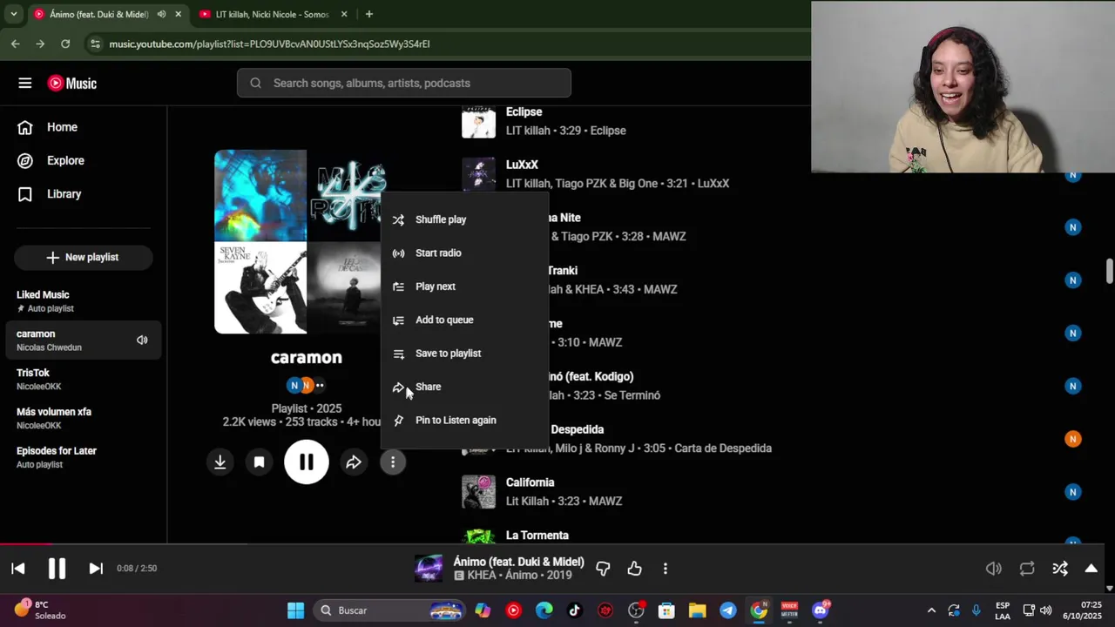The width and height of the screenshot is (1115, 627).
Task: Download the caramon playlist
Action: (x=220, y=462)
